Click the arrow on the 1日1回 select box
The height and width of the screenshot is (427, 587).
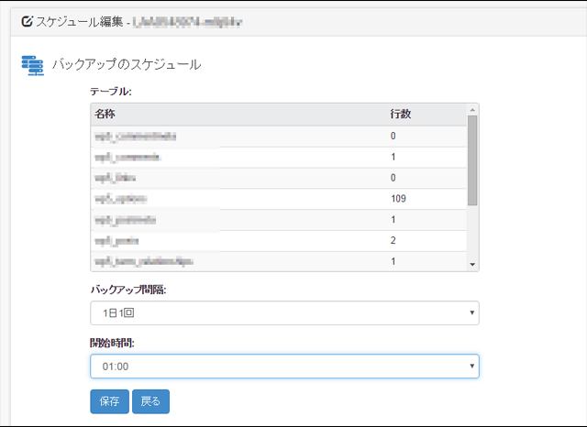[471, 313]
